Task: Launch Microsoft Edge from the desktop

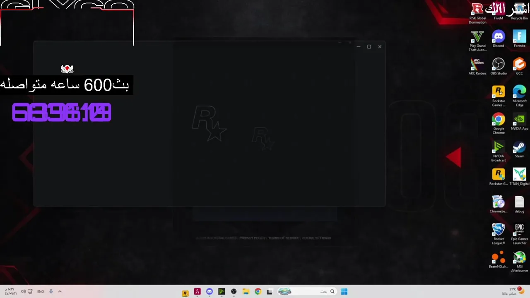Action: point(519,96)
